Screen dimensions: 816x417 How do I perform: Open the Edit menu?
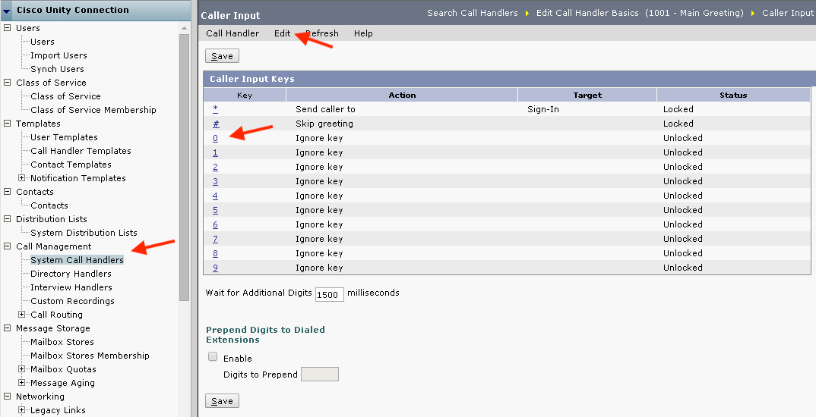[x=282, y=33]
